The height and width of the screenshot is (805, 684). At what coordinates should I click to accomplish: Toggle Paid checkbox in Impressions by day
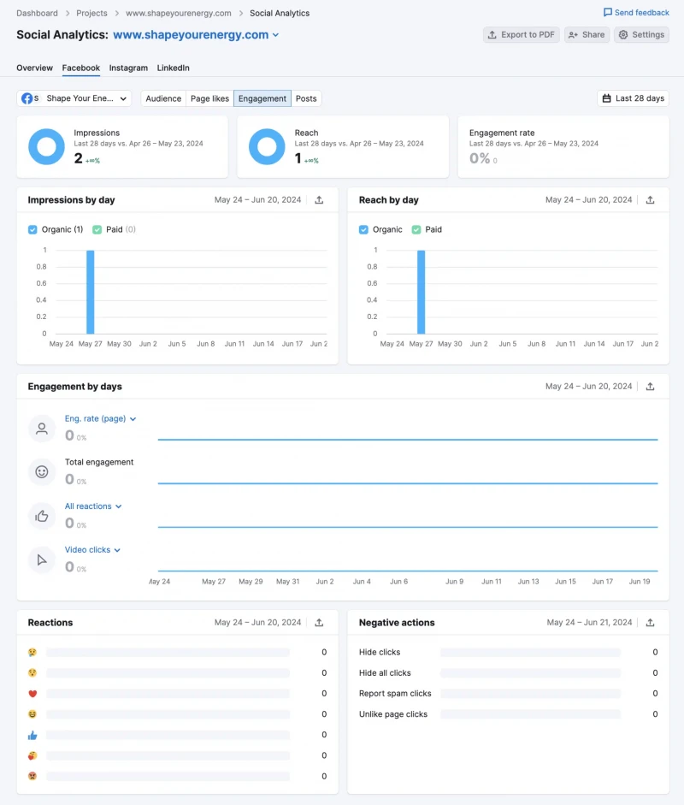click(x=97, y=229)
